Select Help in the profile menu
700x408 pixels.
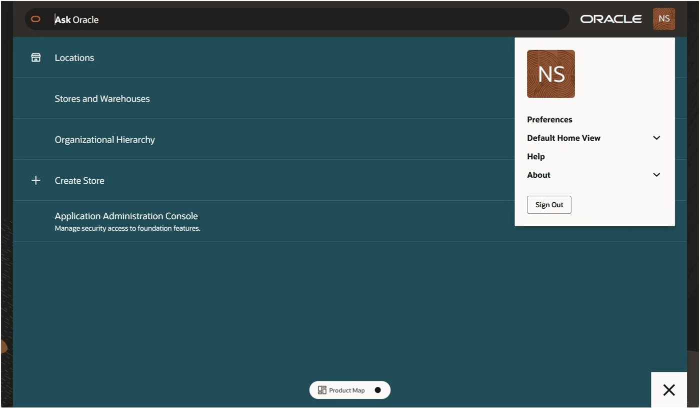click(535, 156)
